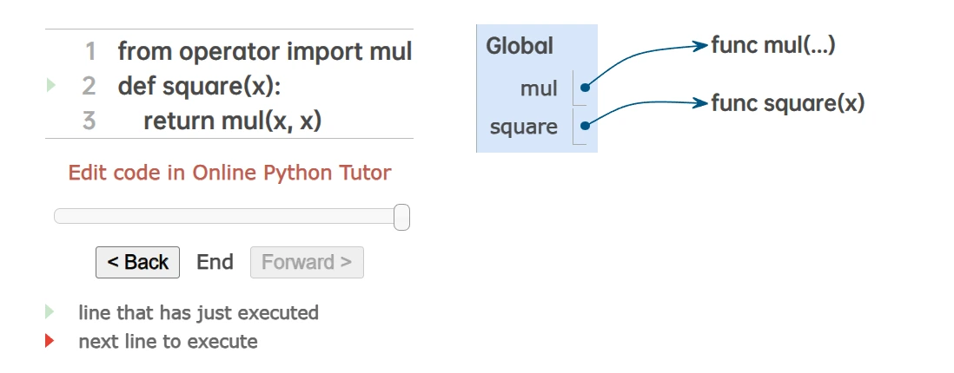Image resolution: width=954 pixels, height=373 pixels.
Task: Click the Back button
Action: click(137, 262)
